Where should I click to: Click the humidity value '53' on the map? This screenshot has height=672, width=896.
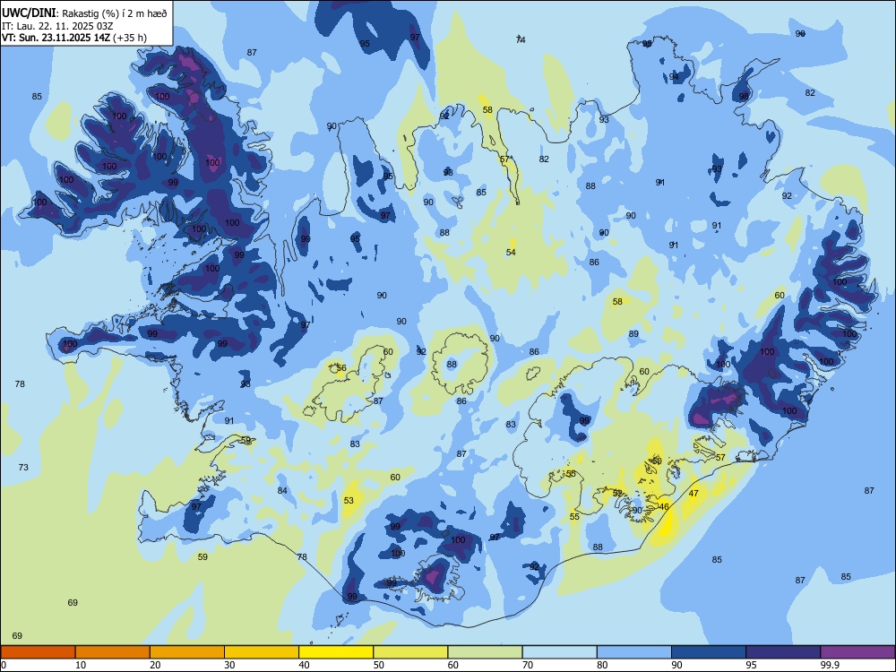pyautogui.click(x=349, y=500)
